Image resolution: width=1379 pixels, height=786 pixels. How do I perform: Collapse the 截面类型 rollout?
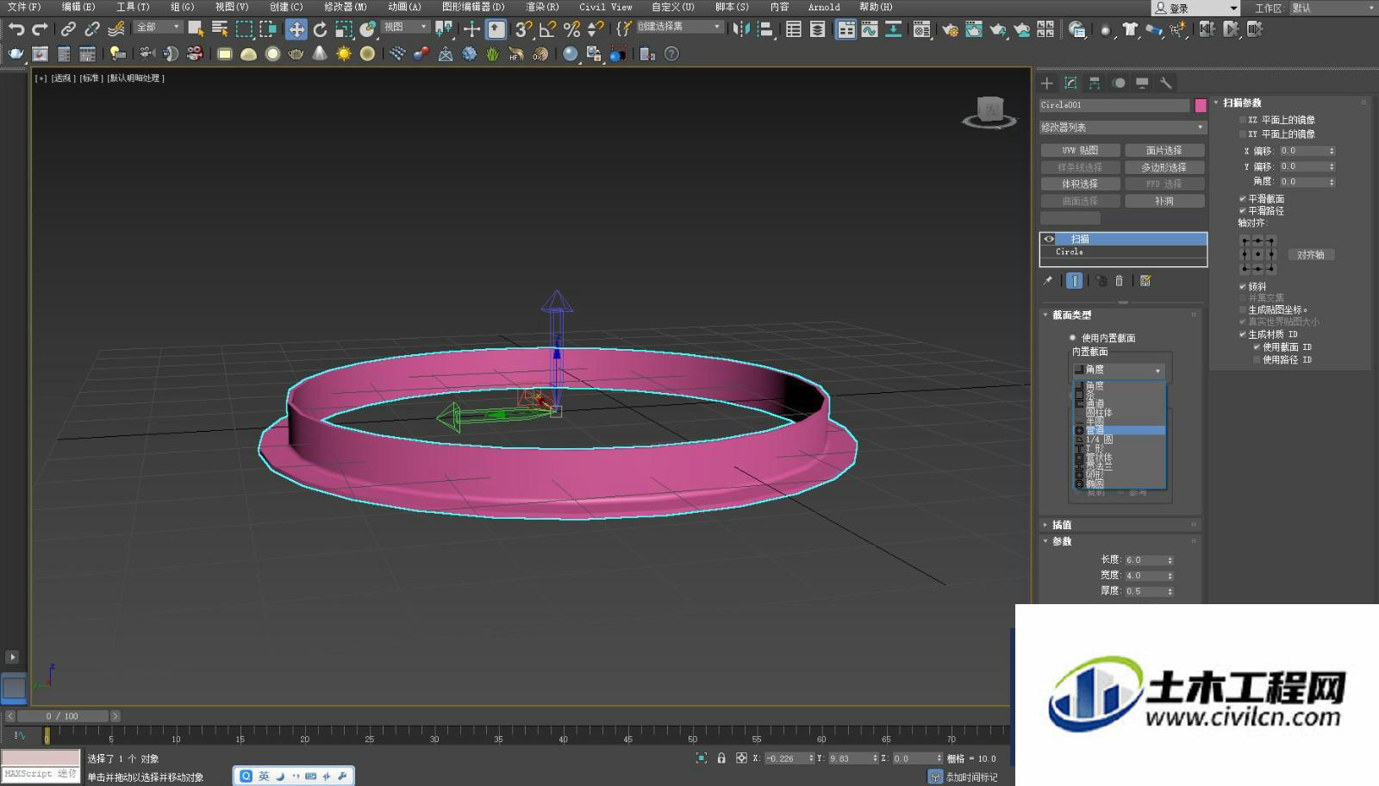click(x=1071, y=315)
